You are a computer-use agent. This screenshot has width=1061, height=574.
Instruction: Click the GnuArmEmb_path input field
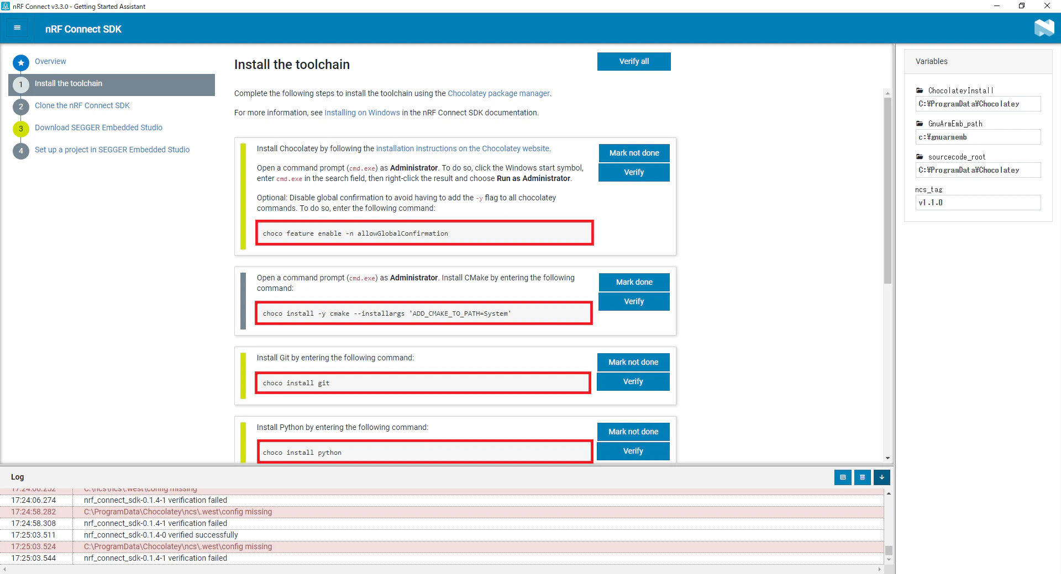pyautogui.click(x=978, y=137)
